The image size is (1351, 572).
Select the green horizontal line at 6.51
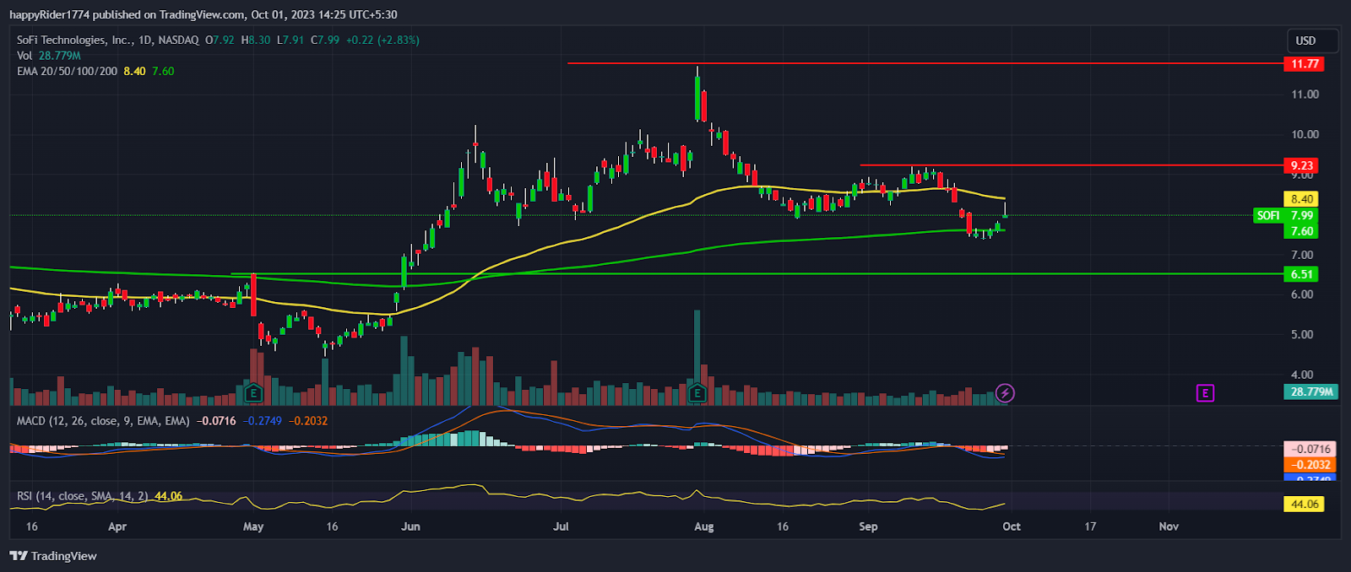click(x=757, y=274)
